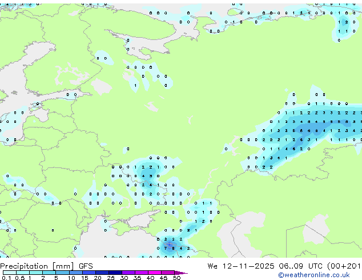362x280 pixels.
Task: Click the 0.1–0.5 mm pale cyan legend swatch
Action: [10, 273]
